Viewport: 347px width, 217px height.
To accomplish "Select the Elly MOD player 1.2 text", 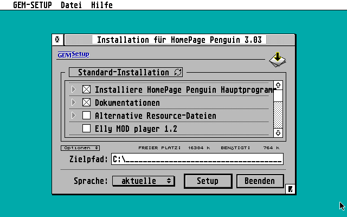I will coord(136,129).
